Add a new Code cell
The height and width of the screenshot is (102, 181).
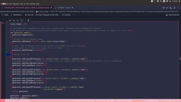point(5,15)
